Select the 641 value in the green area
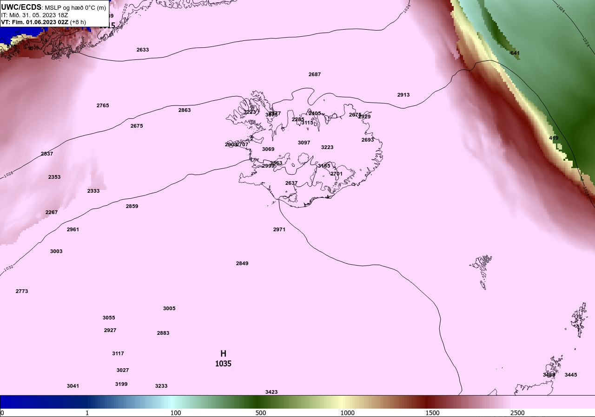Screen dimensions: 595x417 (515, 53)
